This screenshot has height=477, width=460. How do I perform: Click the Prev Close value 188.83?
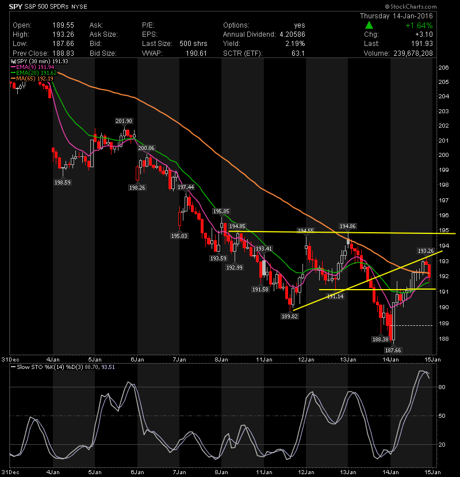pos(63,53)
